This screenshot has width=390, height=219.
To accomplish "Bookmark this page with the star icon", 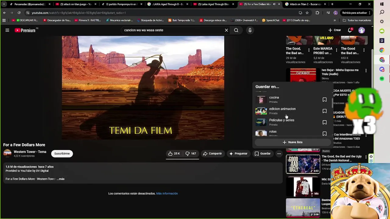I will tap(307, 13).
